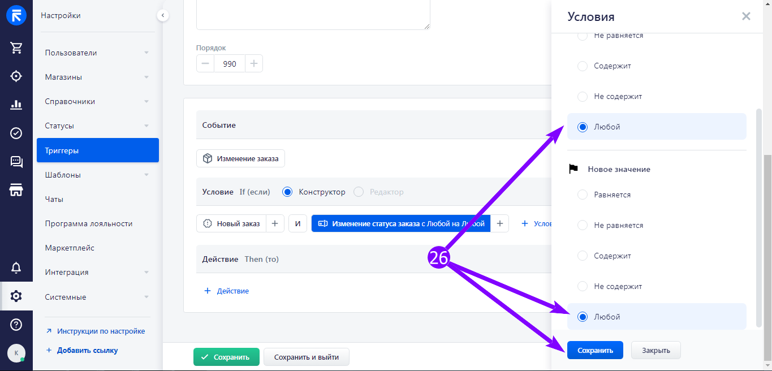Decrease the Порядок value with the minus button
This screenshot has height=371, width=772.
point(205,64)
